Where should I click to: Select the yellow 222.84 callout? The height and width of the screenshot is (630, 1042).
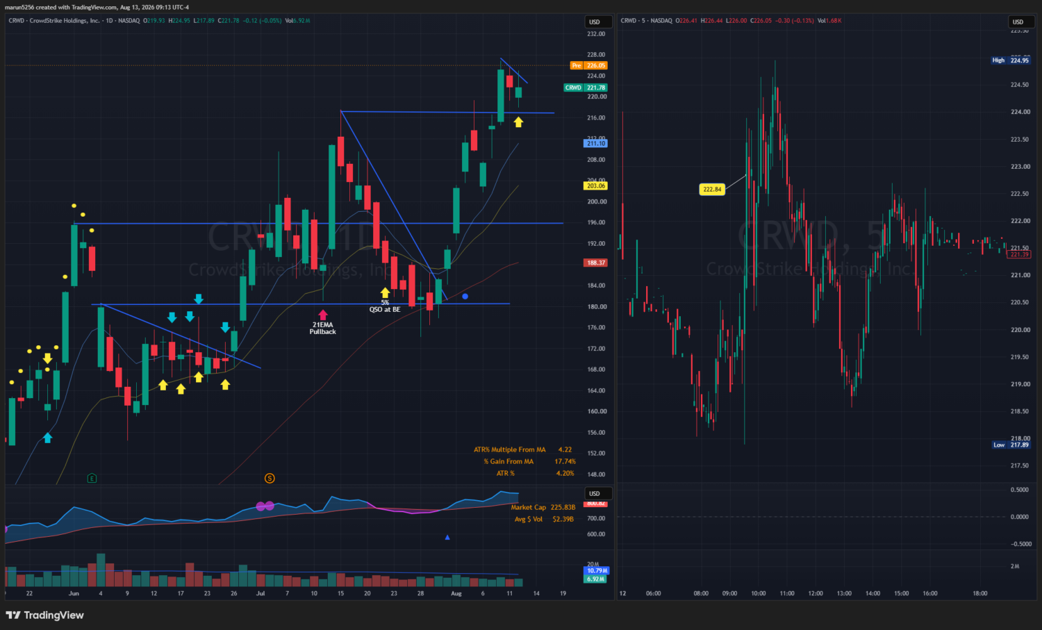point(712,189)
